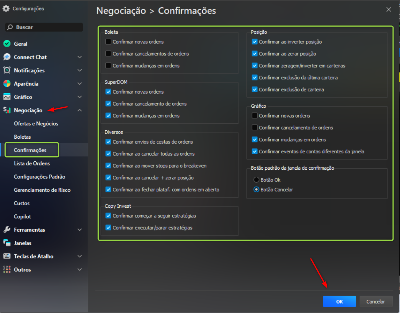Click the Cancelar button

[376, 301]
